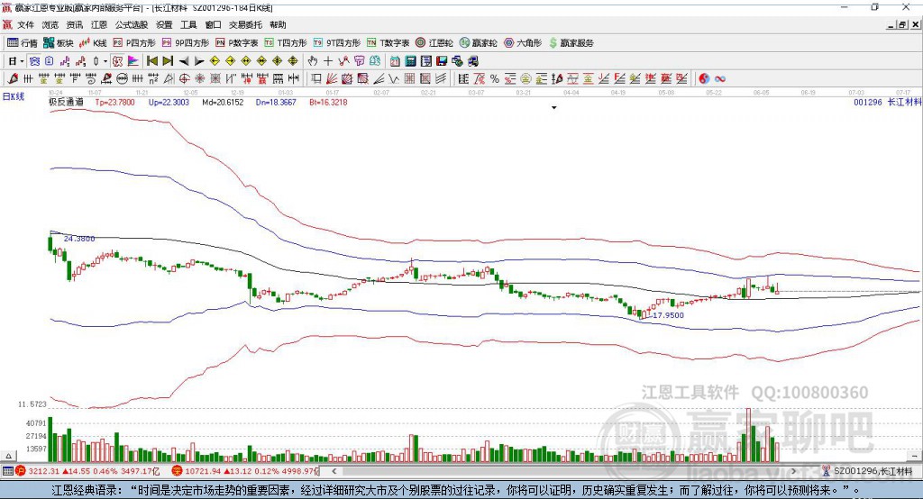Viewport: 923px width, 499px height.
Task: Open 赢家服务 winner services
Action: point(571,43)
